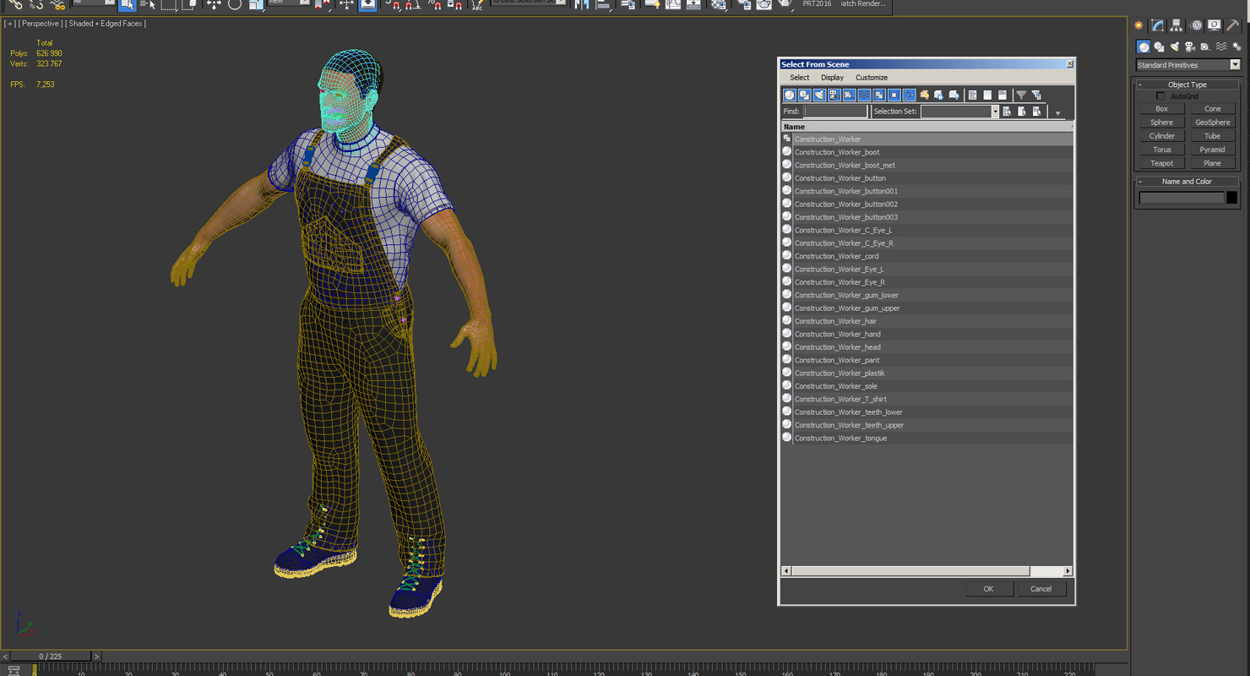This screenshot has height=676, width=1250.
Task: Toggle Display Groups filter in dialog
Action: [879, 95]
